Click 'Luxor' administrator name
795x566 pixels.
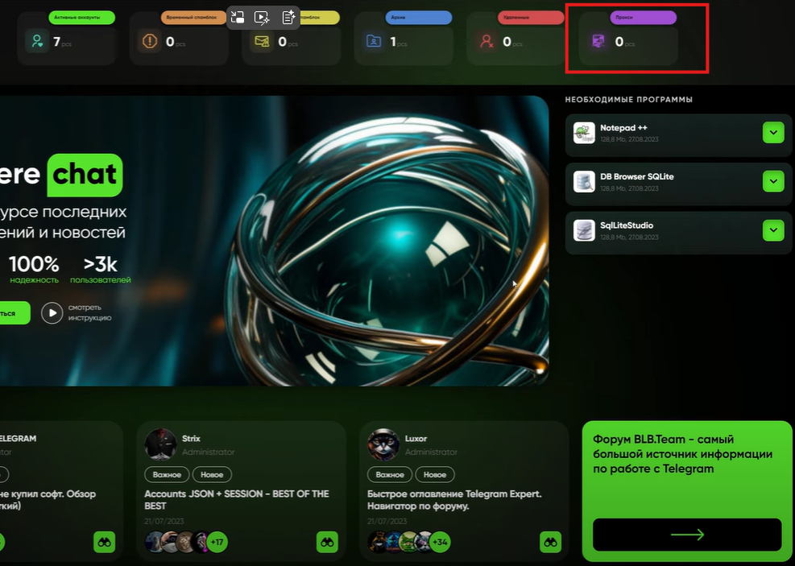pos(416,439)
